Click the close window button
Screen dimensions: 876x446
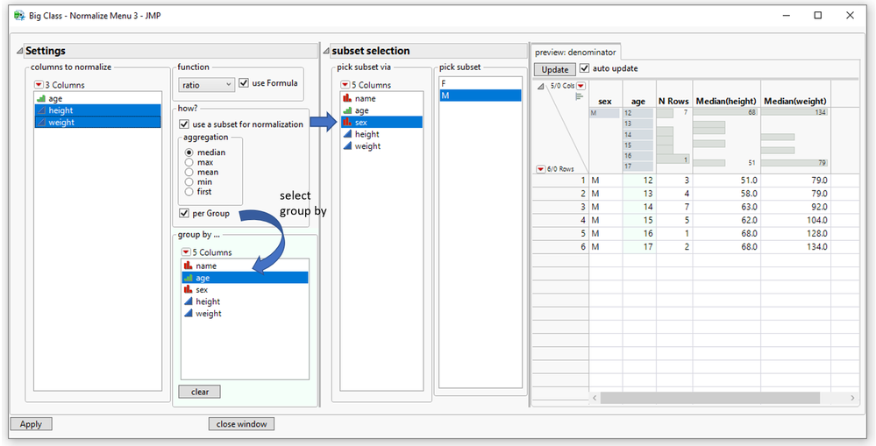point(241,424)
